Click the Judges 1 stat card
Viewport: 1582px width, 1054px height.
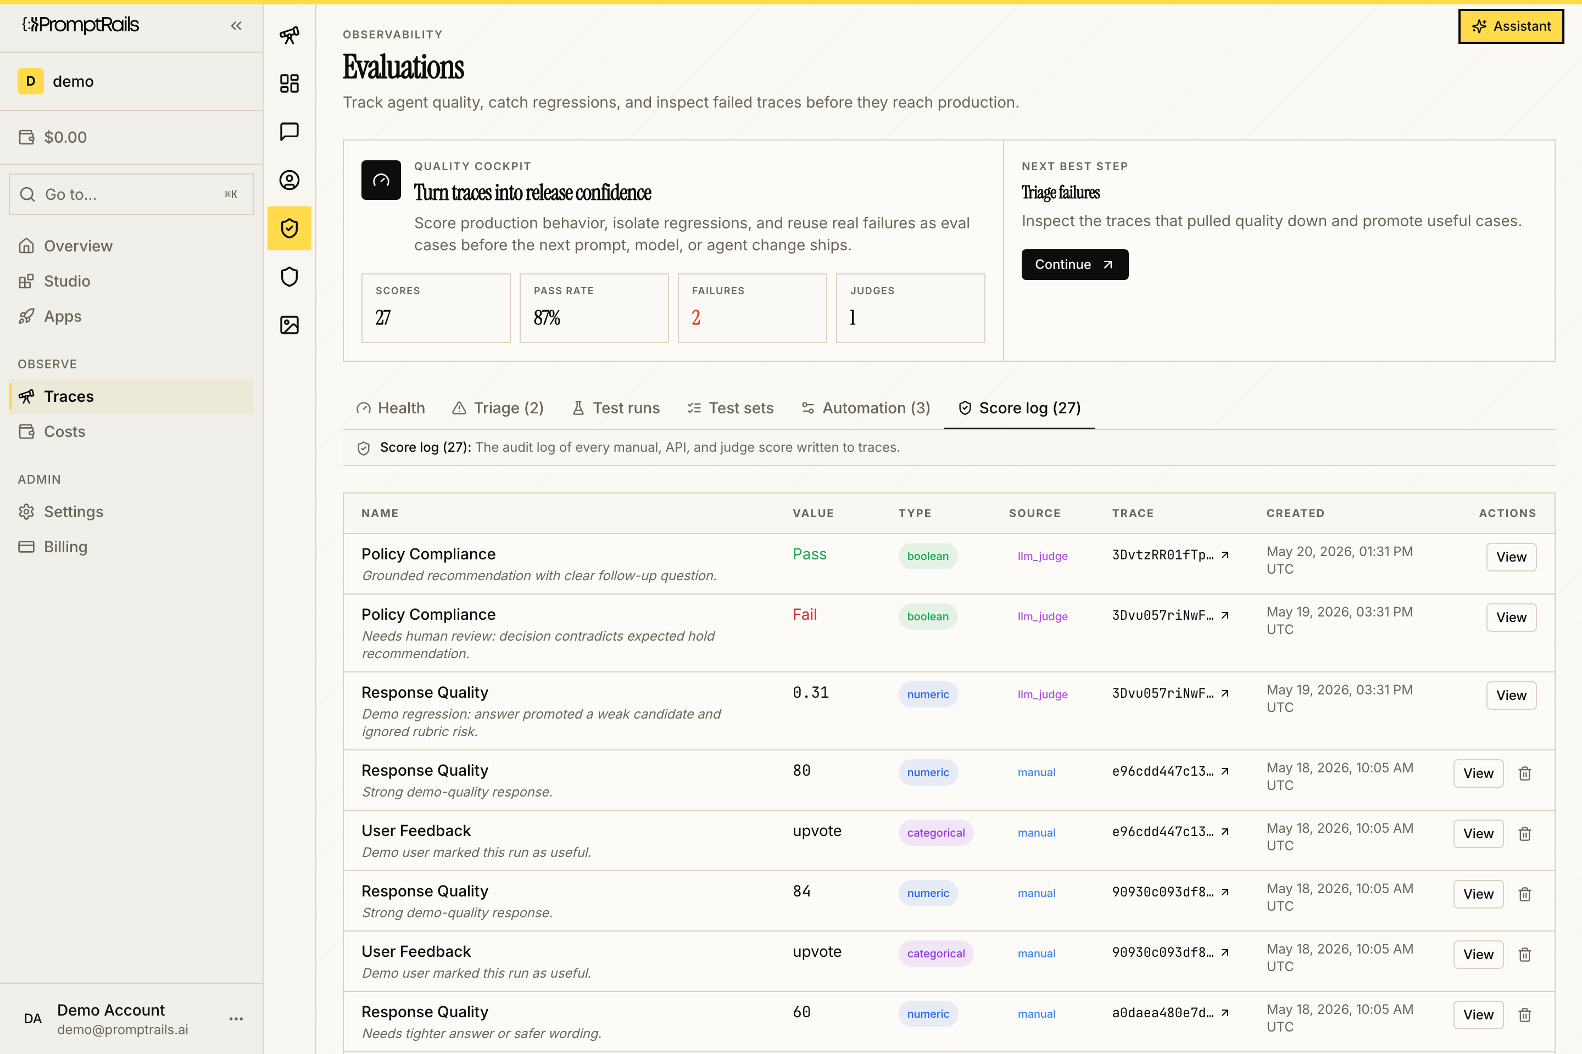click(x=910, y=308)
